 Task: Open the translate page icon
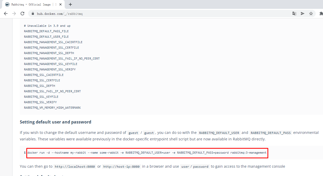[294, 14]
